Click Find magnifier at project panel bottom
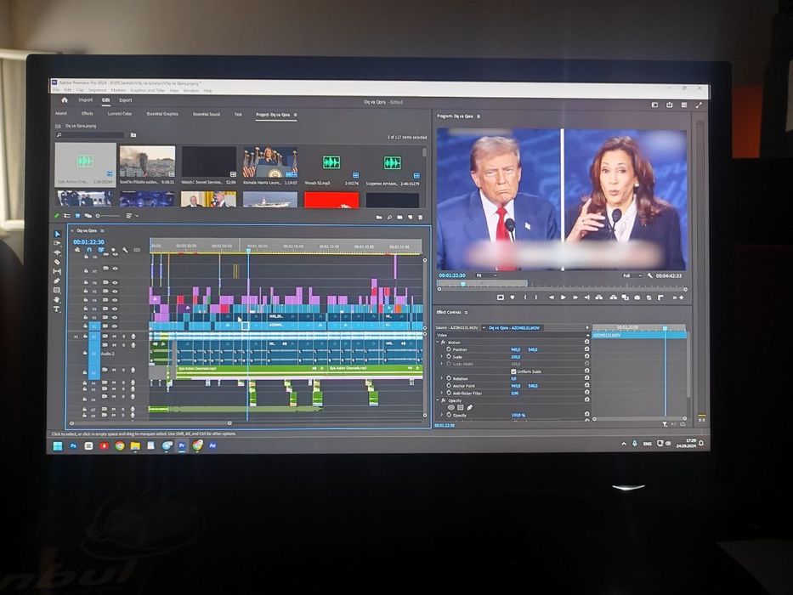Image resolution: width=793 pixels, height=595 pixels. pos(389,217)
